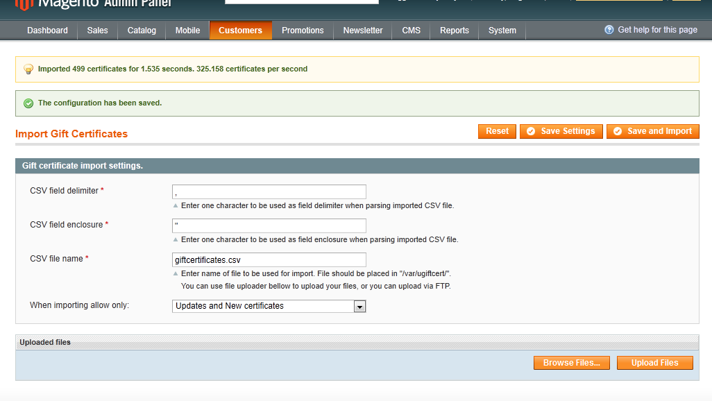This screenshot has height=401, width=712.
Task: Click the Magento logo icon
Action: pos(24,5)
